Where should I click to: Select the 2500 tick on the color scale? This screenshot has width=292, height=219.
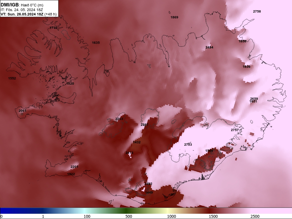click(x=255, y=216)
